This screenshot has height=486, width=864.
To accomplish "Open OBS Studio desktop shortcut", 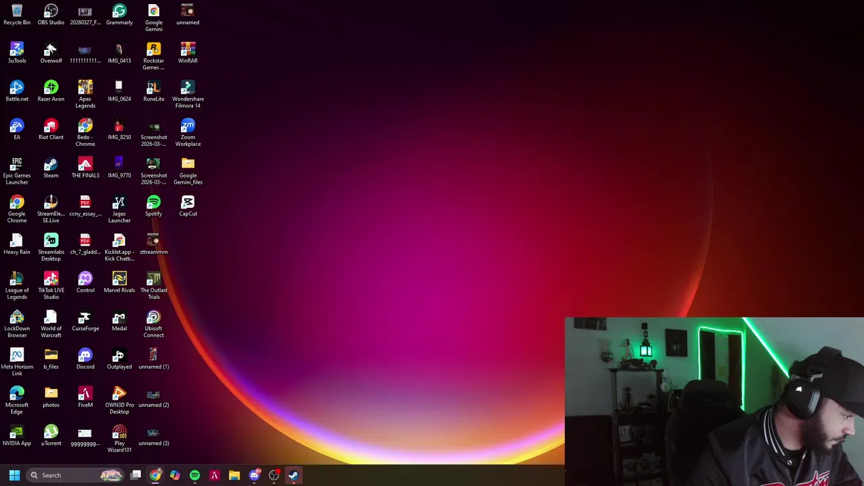I will point(51,15).
